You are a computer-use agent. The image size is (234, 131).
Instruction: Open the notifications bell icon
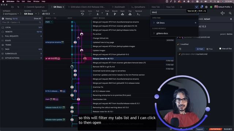click(201, 7)
